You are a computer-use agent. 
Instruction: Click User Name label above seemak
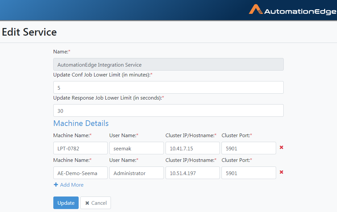pyautogui.click(x=124, y=136)
